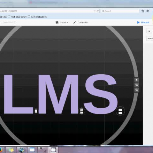This screenshot has width=153, height=153.
Task: Click the circled frame icon after letter S
Action: pyautogui.click(x=120, y=111)
